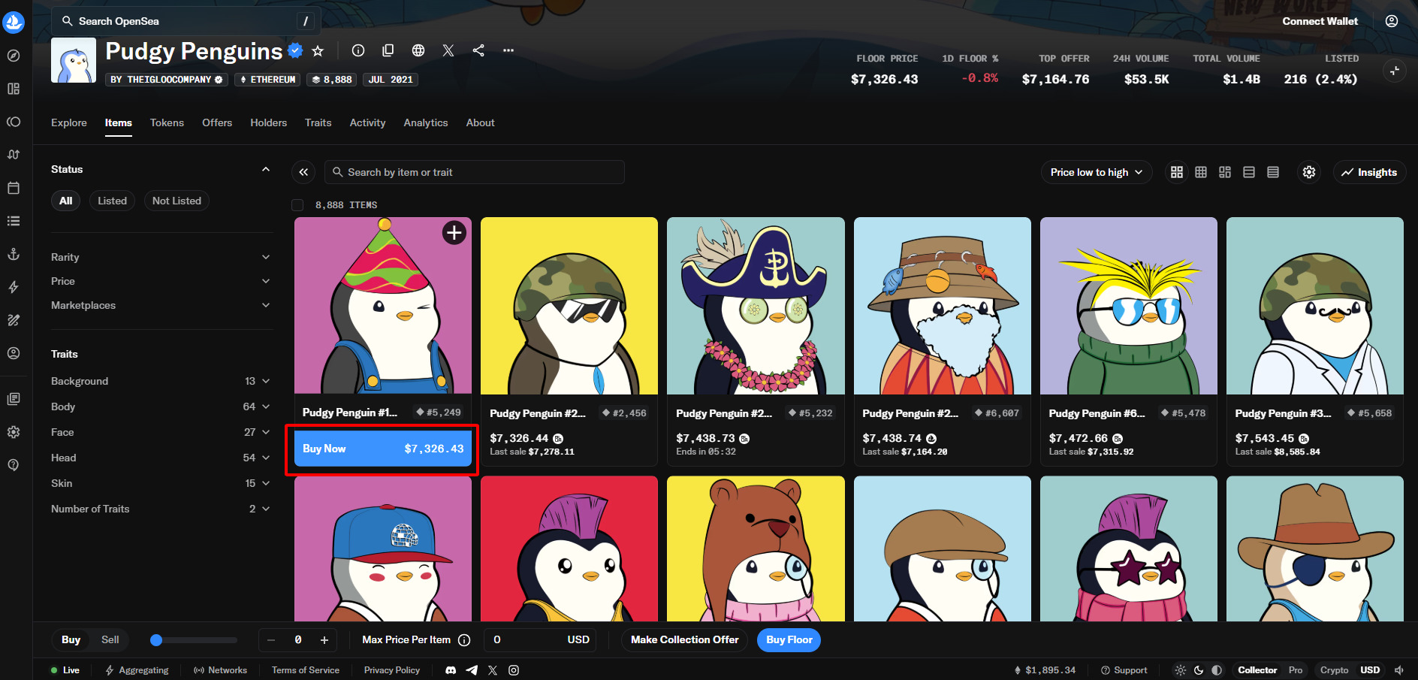Open the collection website globe icon
1418x680 pixels.
coord(418,50)
